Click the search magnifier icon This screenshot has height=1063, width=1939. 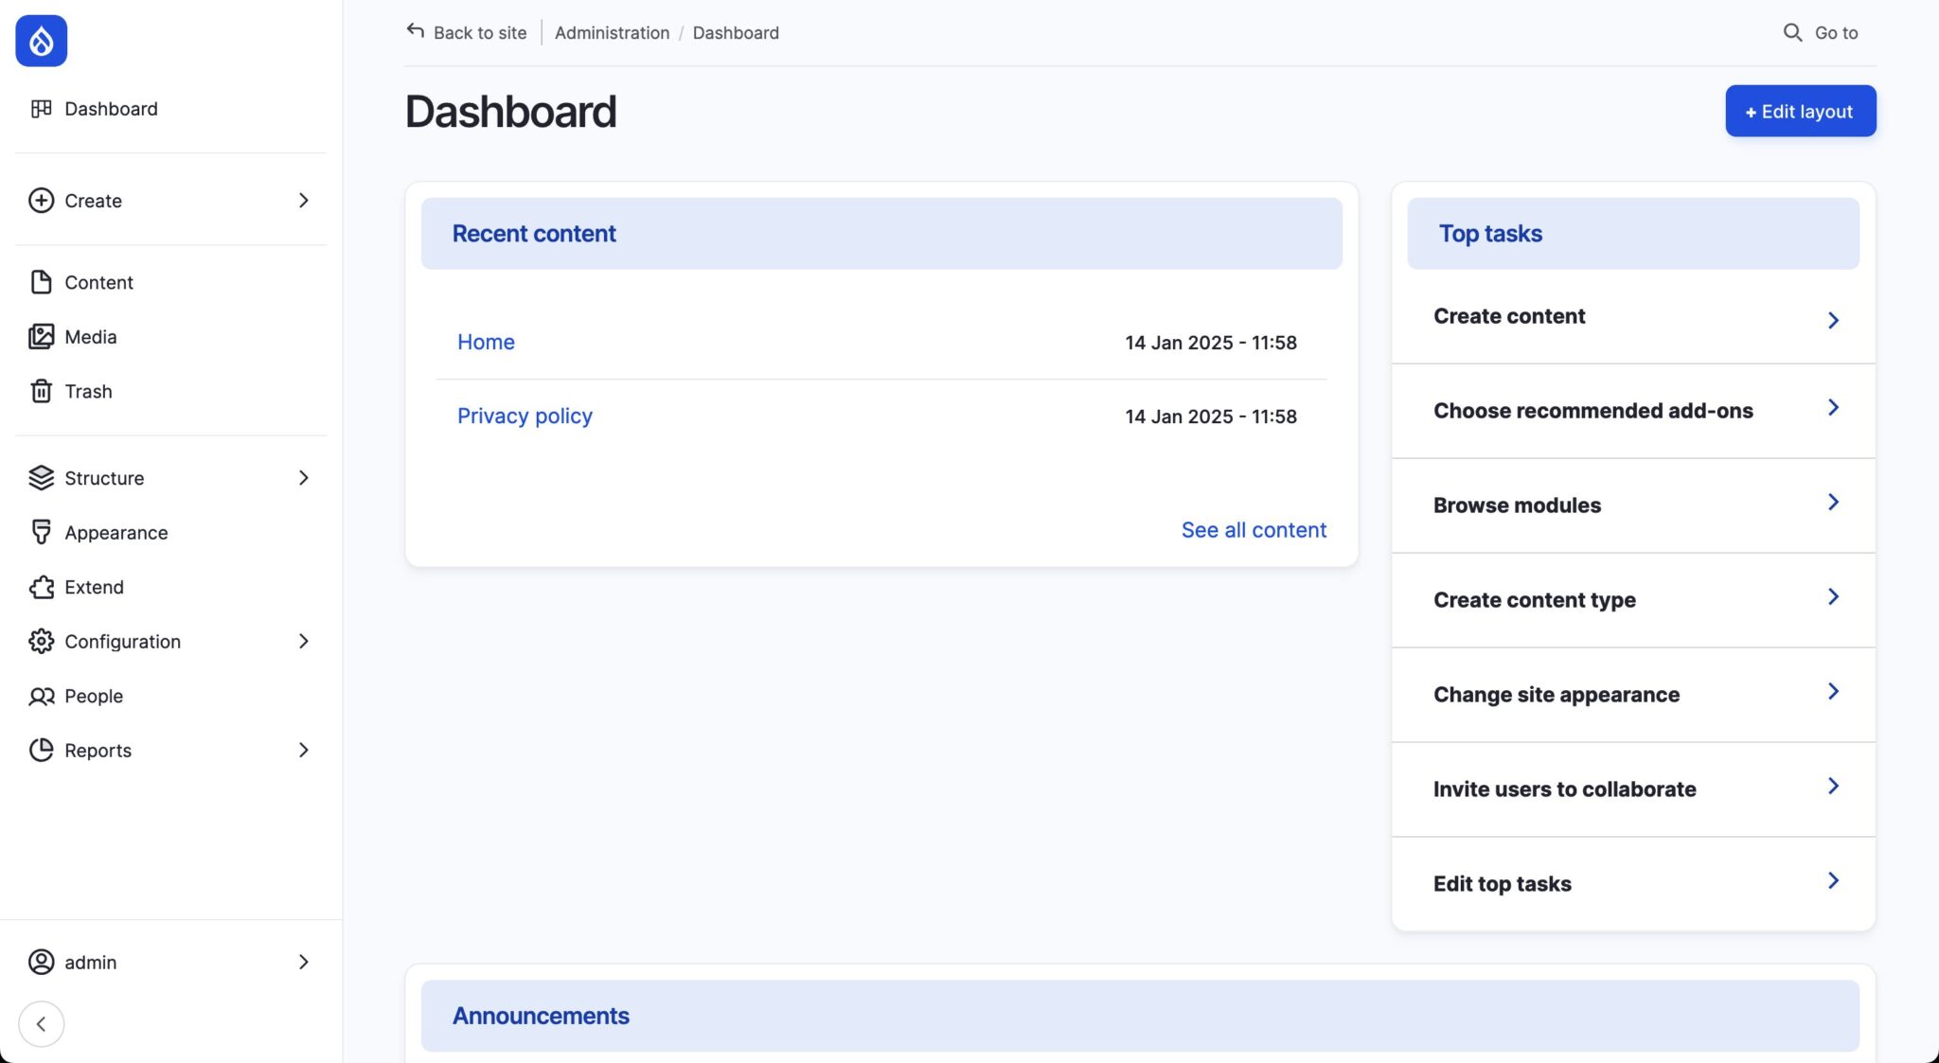click(x=1792, y=32)
